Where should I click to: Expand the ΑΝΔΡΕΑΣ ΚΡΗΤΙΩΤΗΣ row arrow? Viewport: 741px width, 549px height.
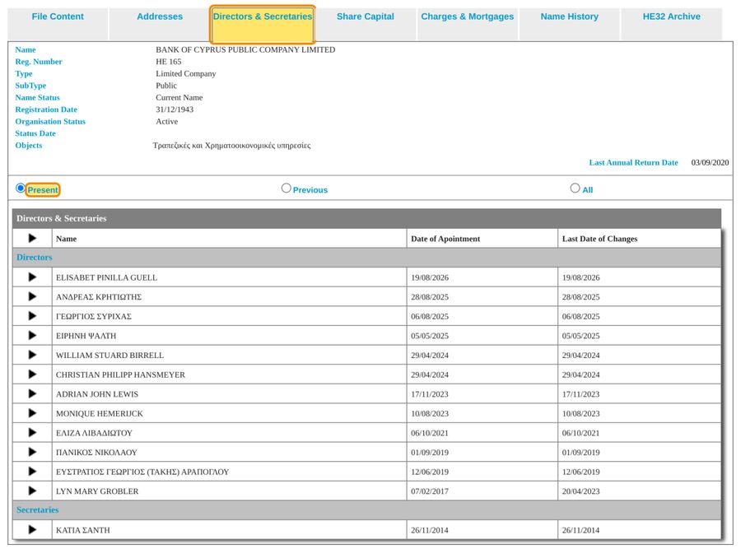tap(32, 296)
